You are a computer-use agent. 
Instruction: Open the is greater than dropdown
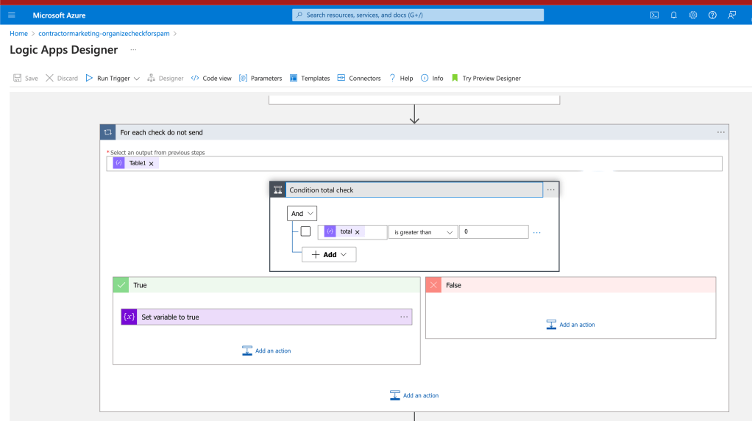coord(423,232)
